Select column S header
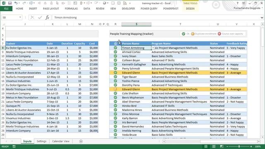This screenshot has height=149, width=265. [x=136, y=24]
